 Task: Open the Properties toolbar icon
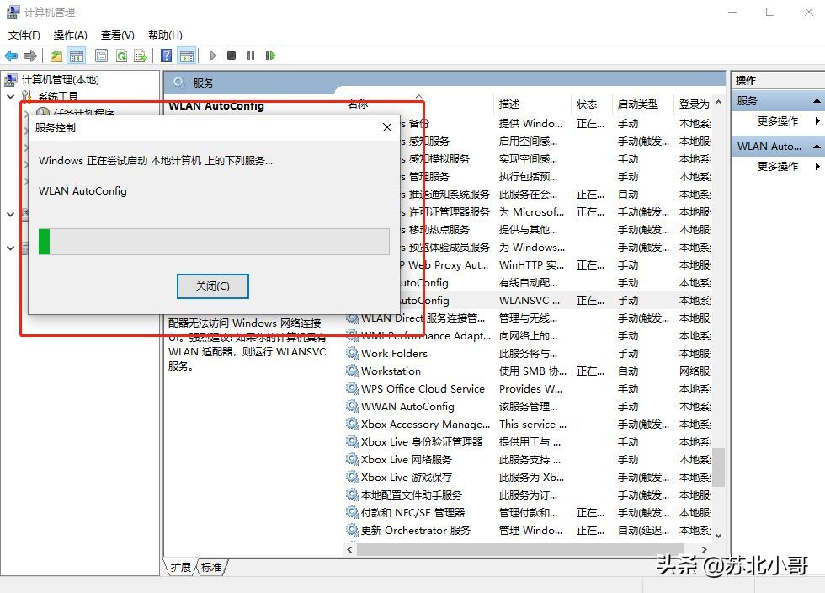click(x=102, y=56)
